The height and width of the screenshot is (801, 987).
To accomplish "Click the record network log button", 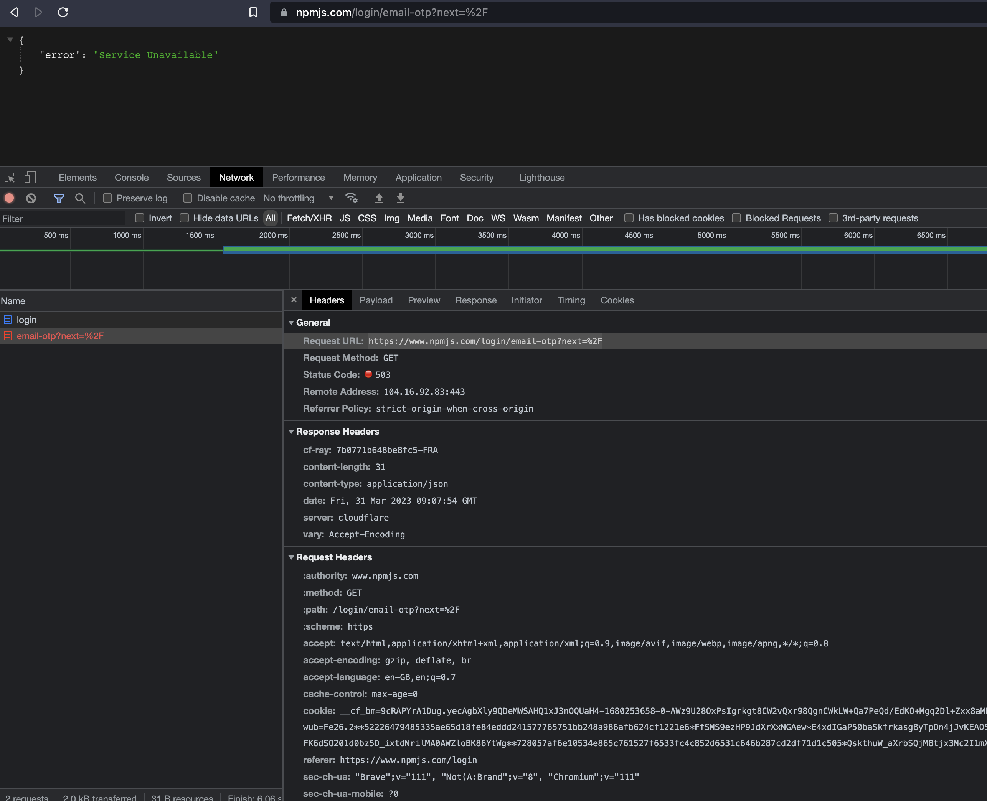I will coord(9,198).
